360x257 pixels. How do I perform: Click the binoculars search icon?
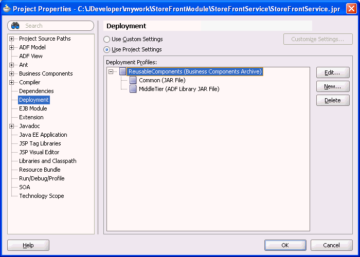click(15, 26)
